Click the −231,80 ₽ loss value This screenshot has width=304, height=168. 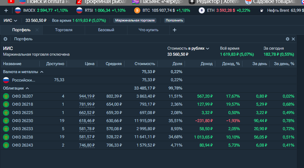pos(204,121)
